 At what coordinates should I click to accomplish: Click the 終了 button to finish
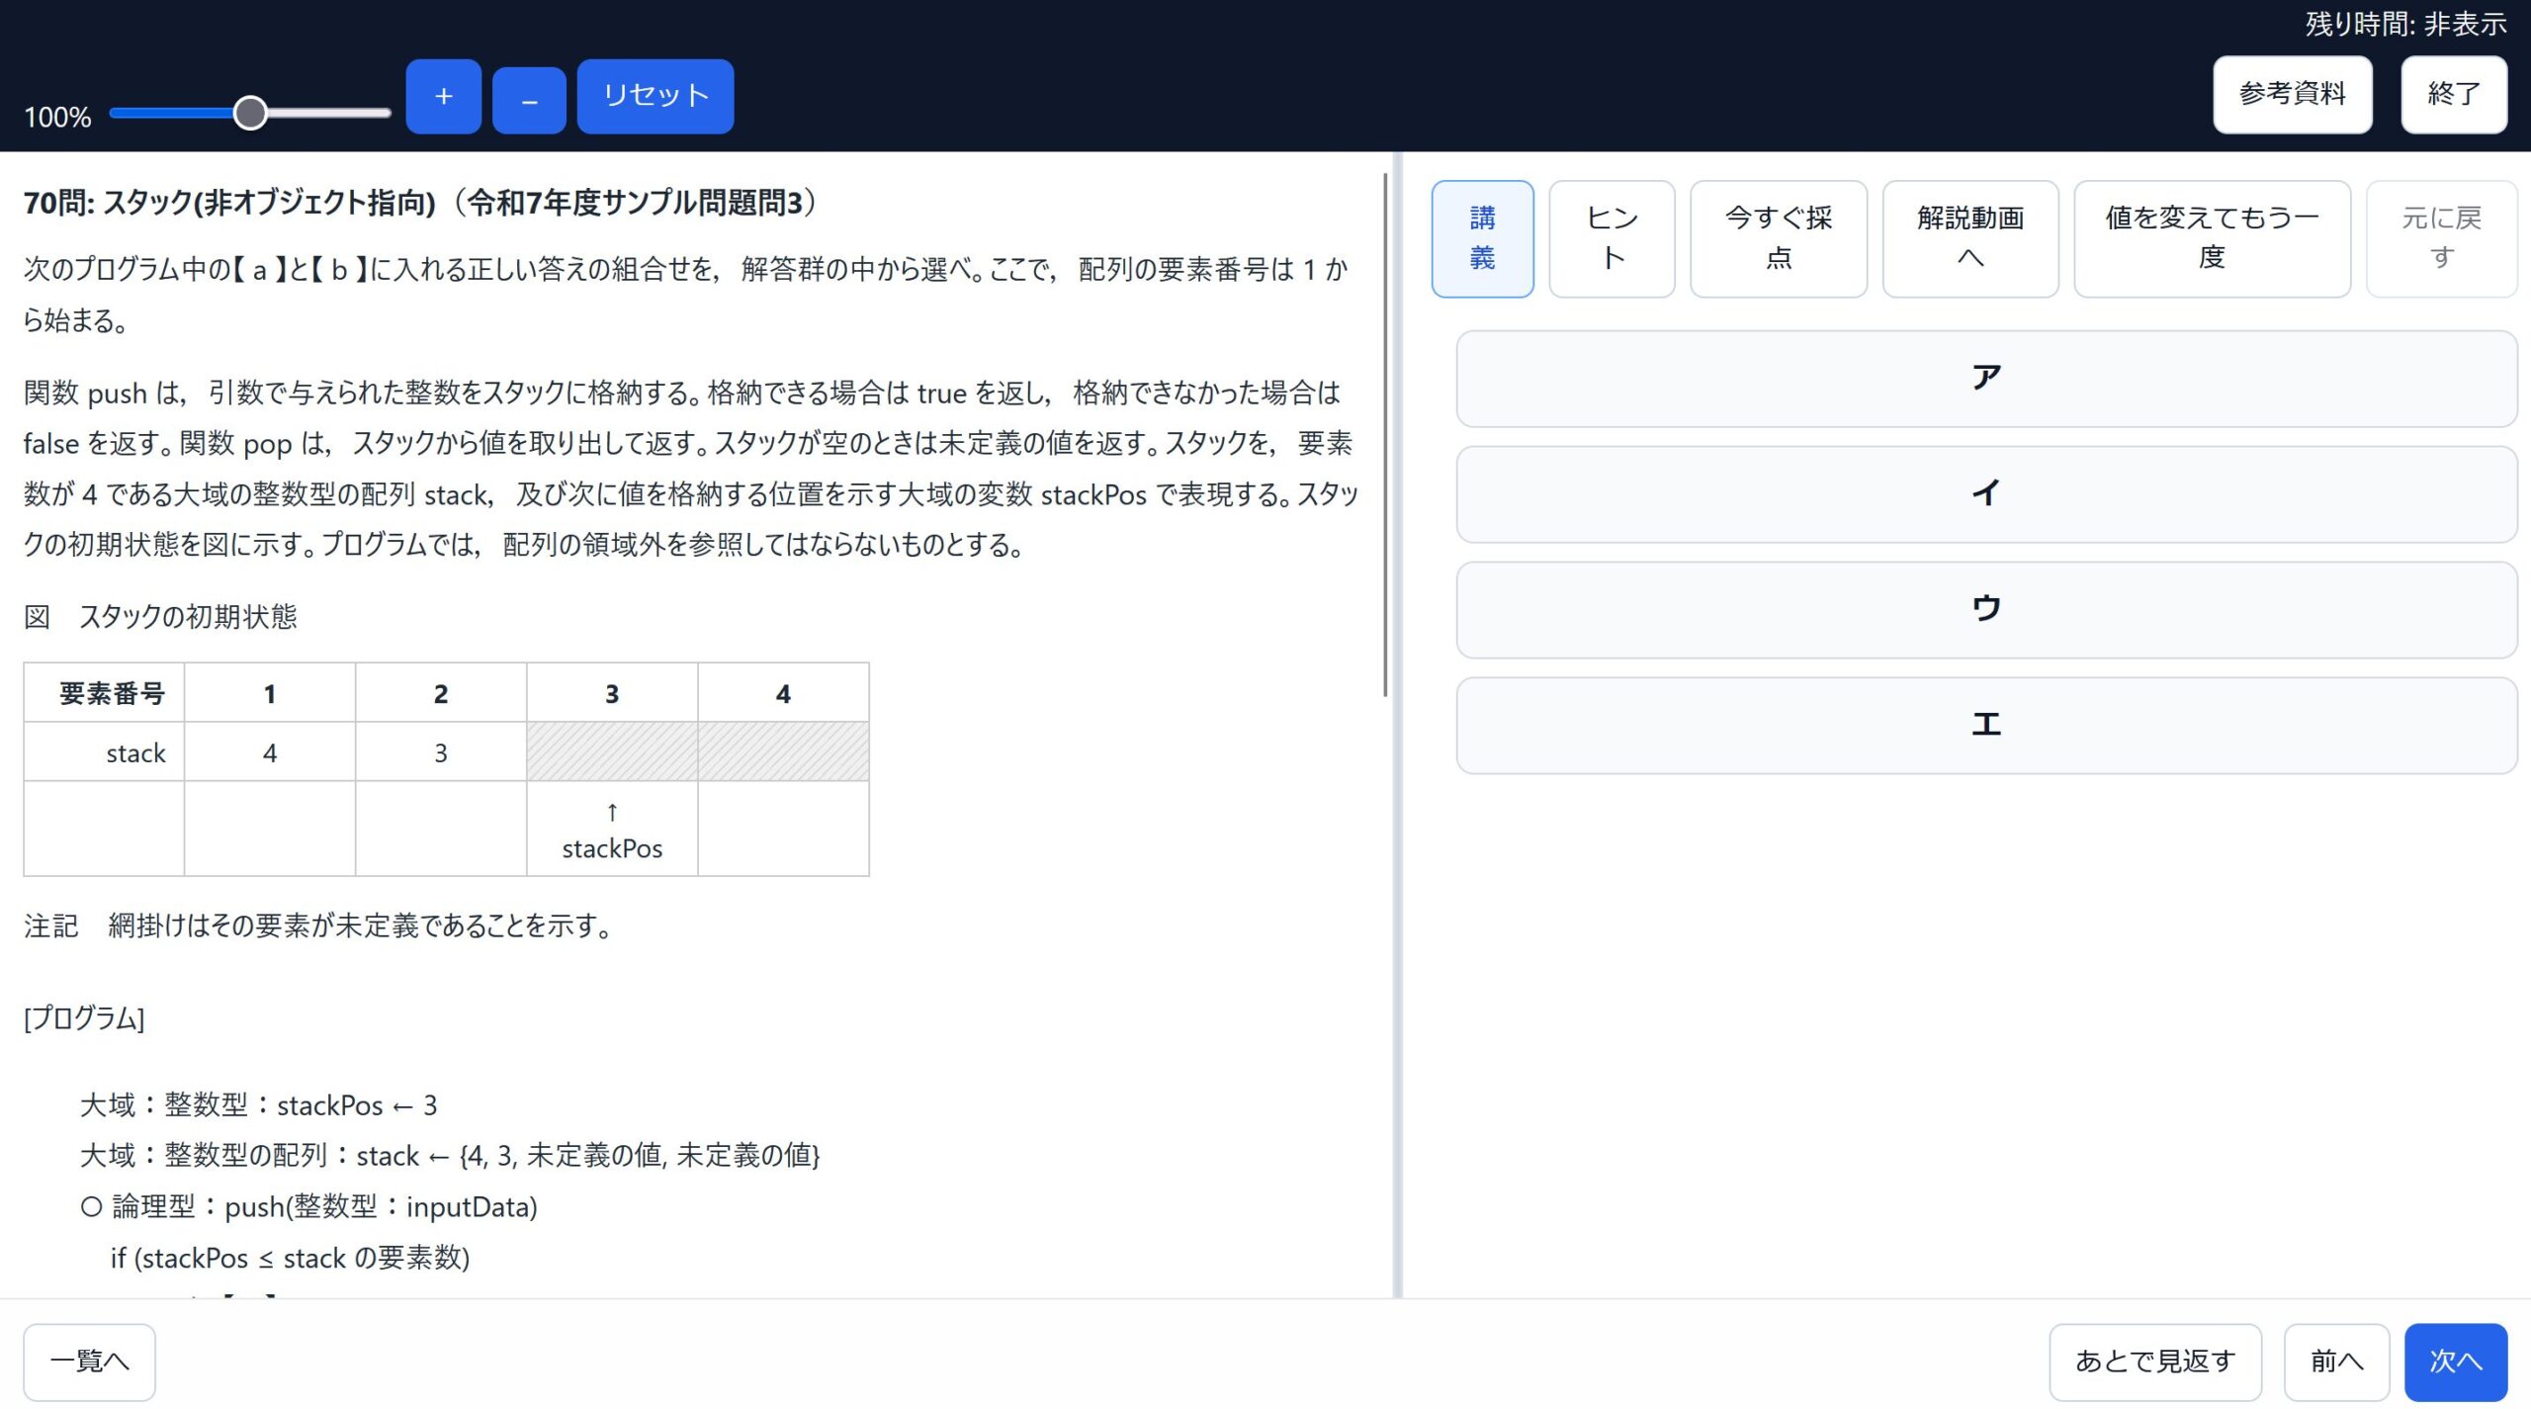pyautogui.click(x=2454, y=94)
